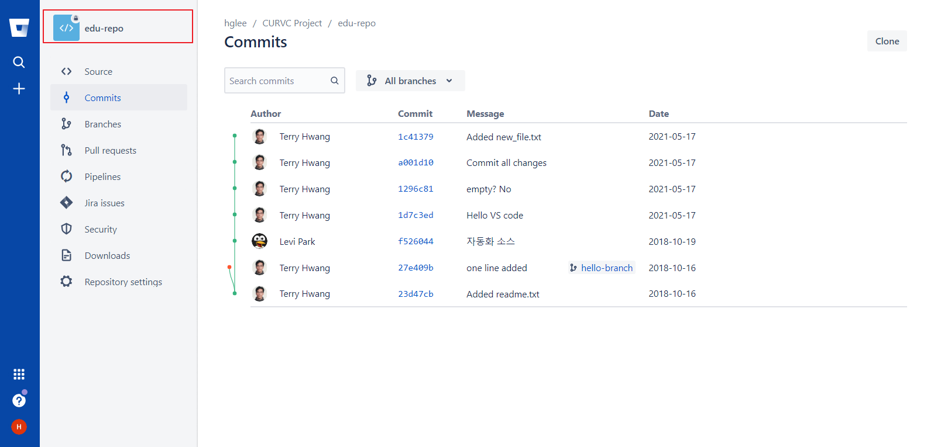
Task: Click the Repository settings gear icon
Action: pos(66,282)
